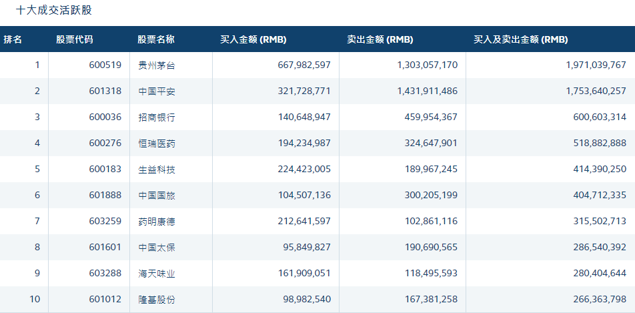Image resolution: width=635 pixels, height=313 pixels.
Task: Click rank number 10
Action: 35,299
